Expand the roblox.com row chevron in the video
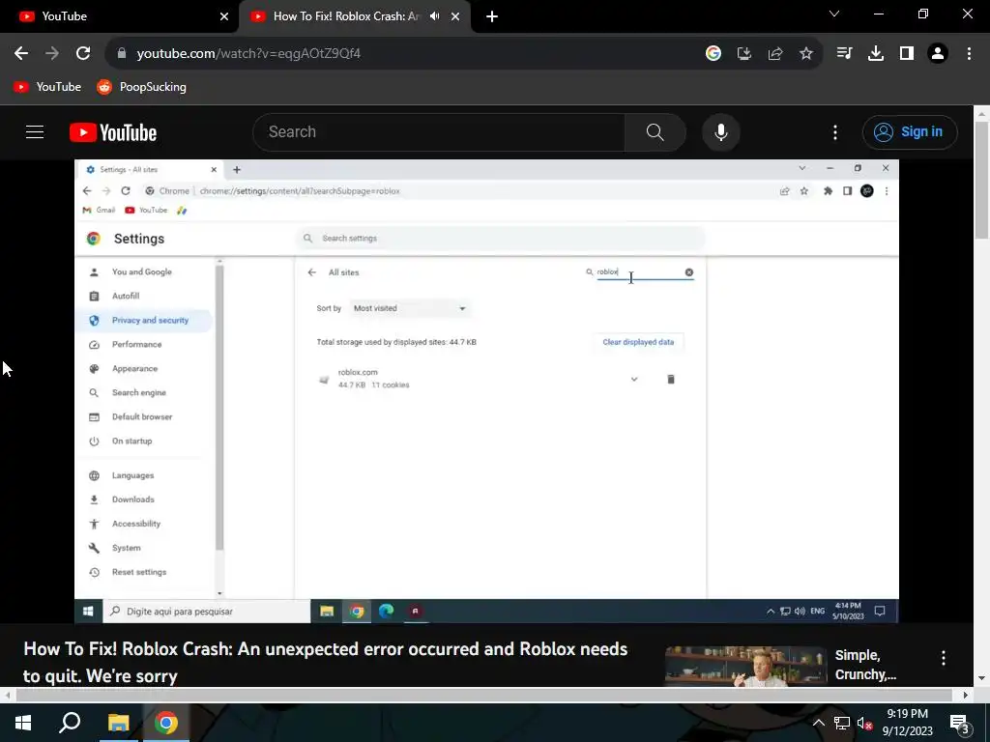Screen dimensions: 990x742 pyautogui.click(x=634, y=379)
